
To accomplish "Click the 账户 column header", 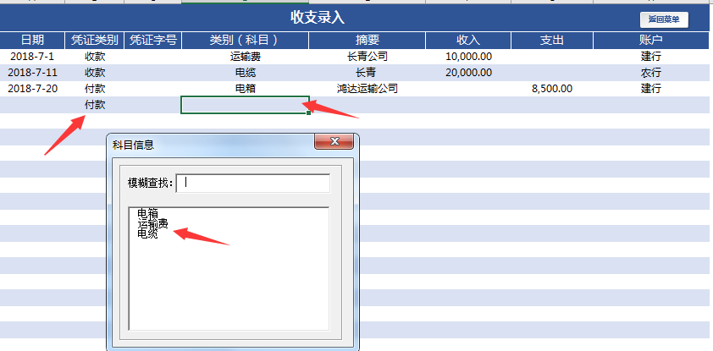I will pyautogui.click(x=650, y=41).
